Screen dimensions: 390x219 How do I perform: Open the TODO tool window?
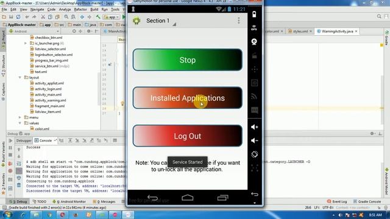(40, 201)
